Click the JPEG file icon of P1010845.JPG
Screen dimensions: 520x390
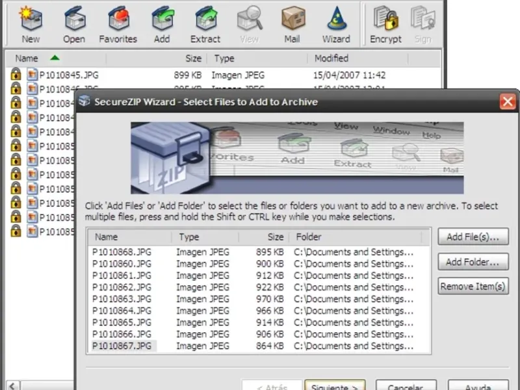[32, 75]
